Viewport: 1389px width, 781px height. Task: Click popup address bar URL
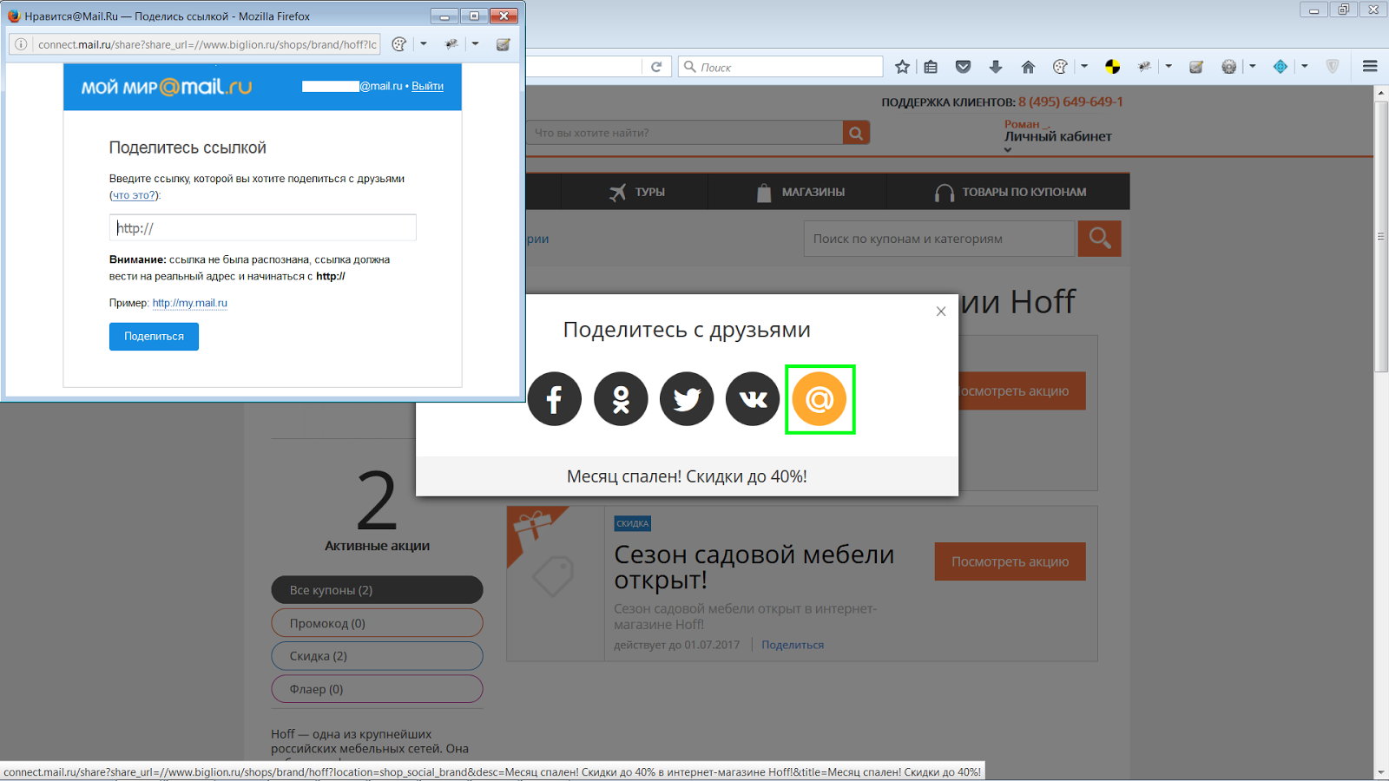(x=207, y=44)
